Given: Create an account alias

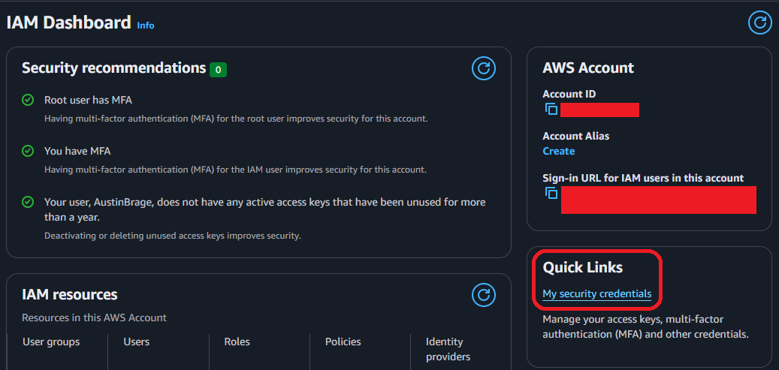Looking at the screenshot, I should [558, 151].
